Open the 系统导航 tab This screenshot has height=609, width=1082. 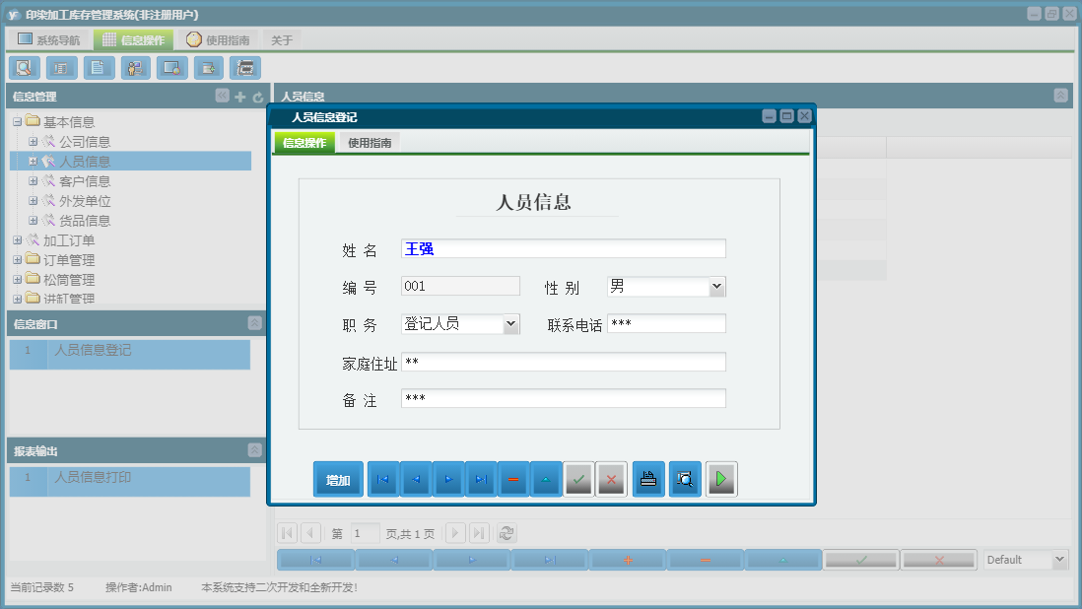(49, 40)
